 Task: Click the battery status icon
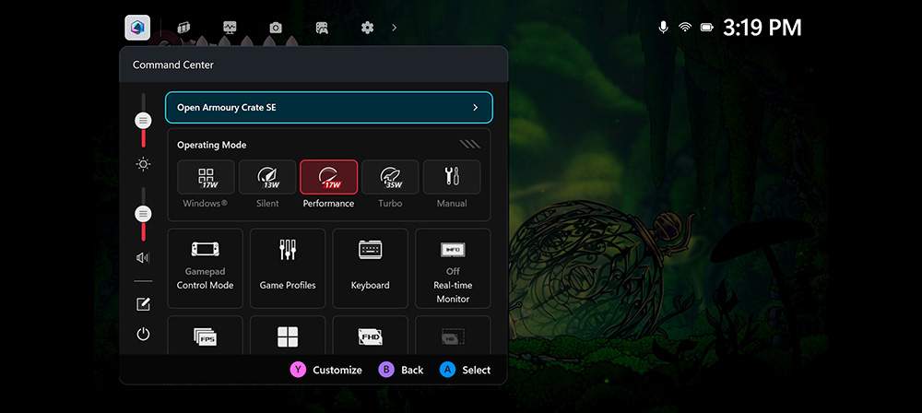tap(707, 28)
